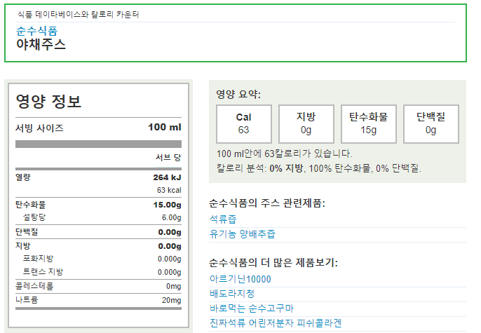Click the 단백질 0g summary box
This screenshot has height=333, width=481.
tap(431, 124)
